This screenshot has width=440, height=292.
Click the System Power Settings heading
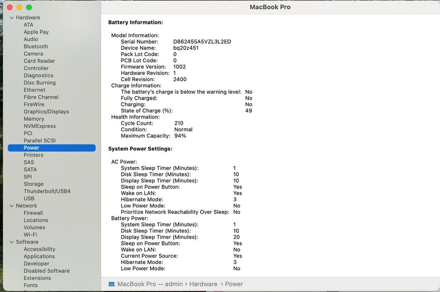tap(140, 149)
